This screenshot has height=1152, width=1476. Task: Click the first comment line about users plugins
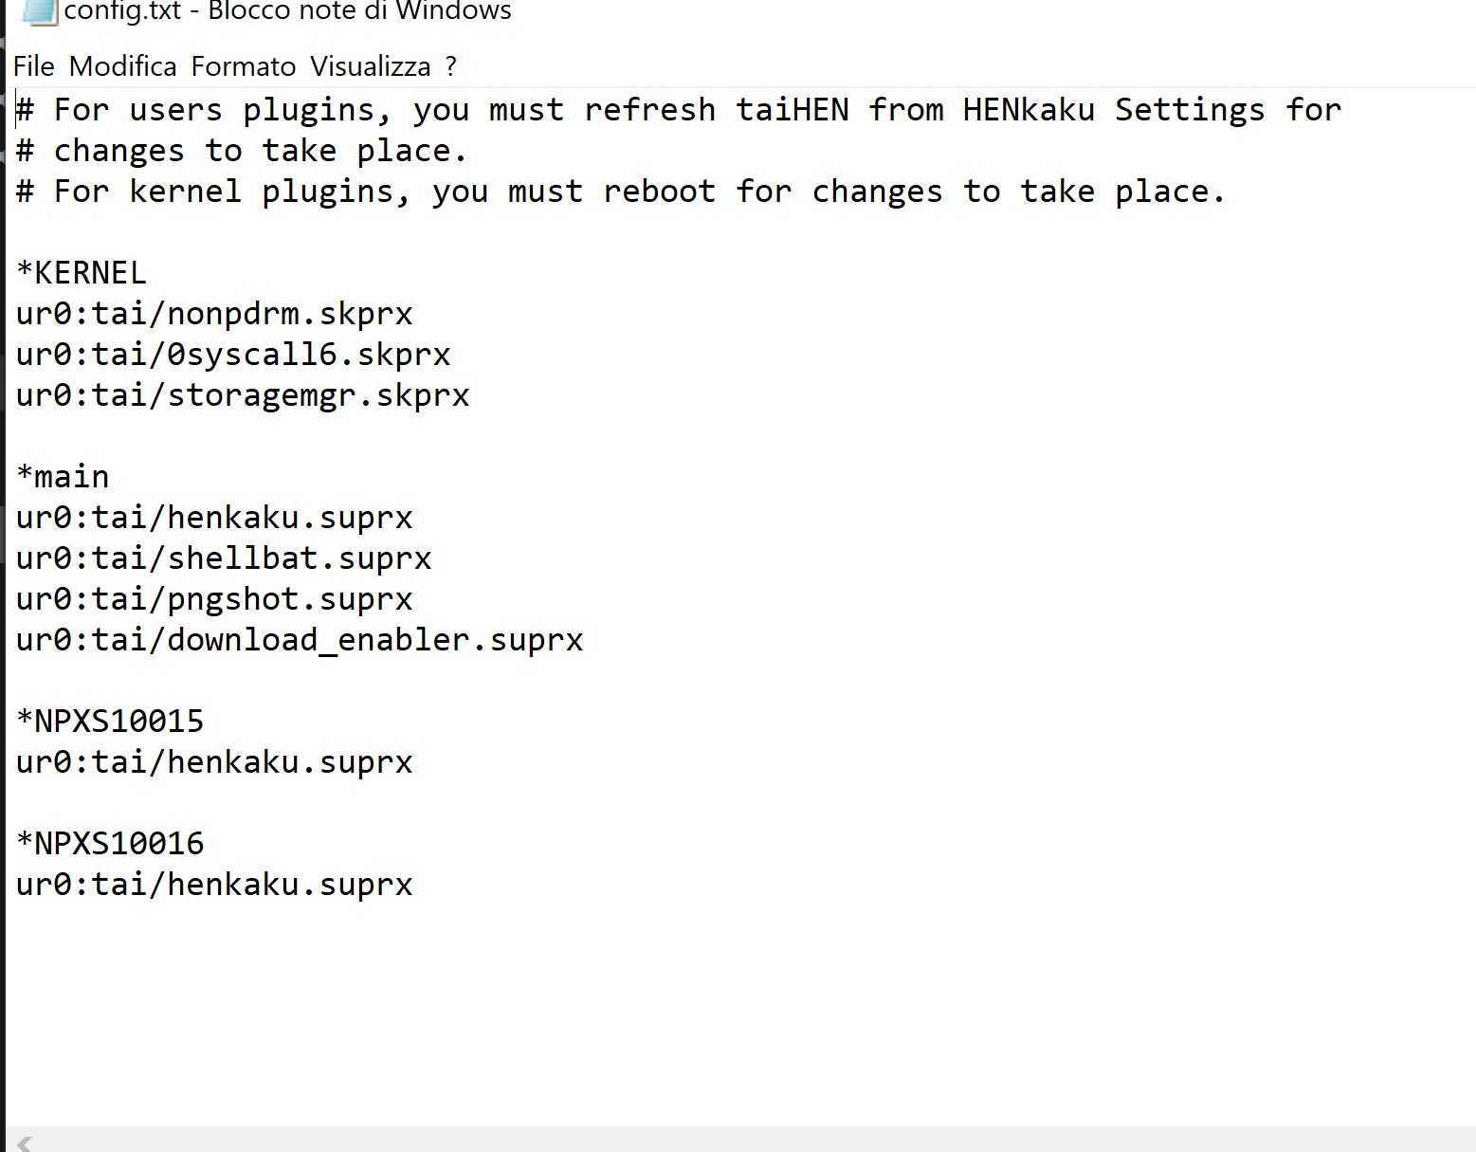[x=679, y=110]
